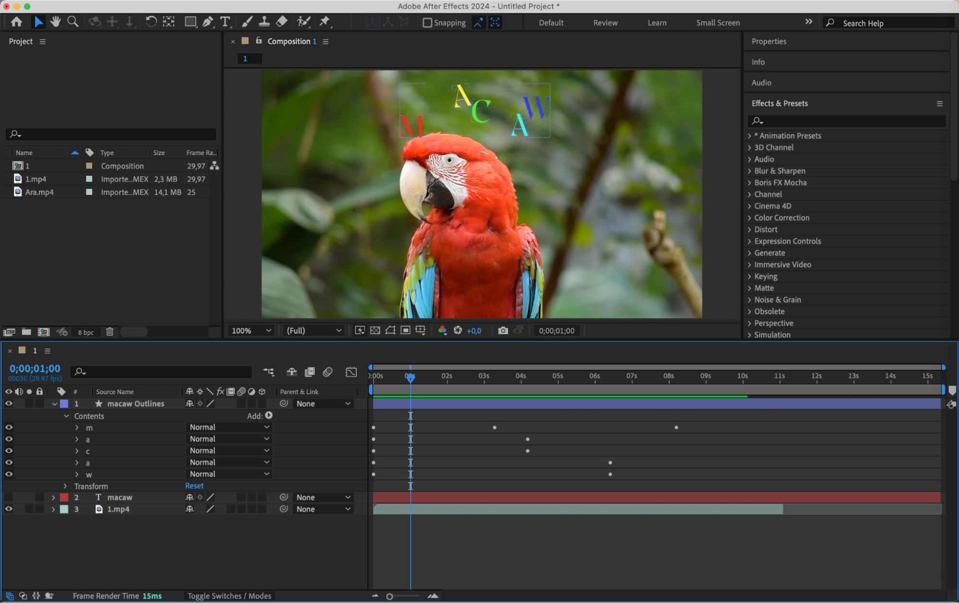Click the Take Snapshot camera icon
Viewport: 959px width, 603px height.
coord(503,330)
